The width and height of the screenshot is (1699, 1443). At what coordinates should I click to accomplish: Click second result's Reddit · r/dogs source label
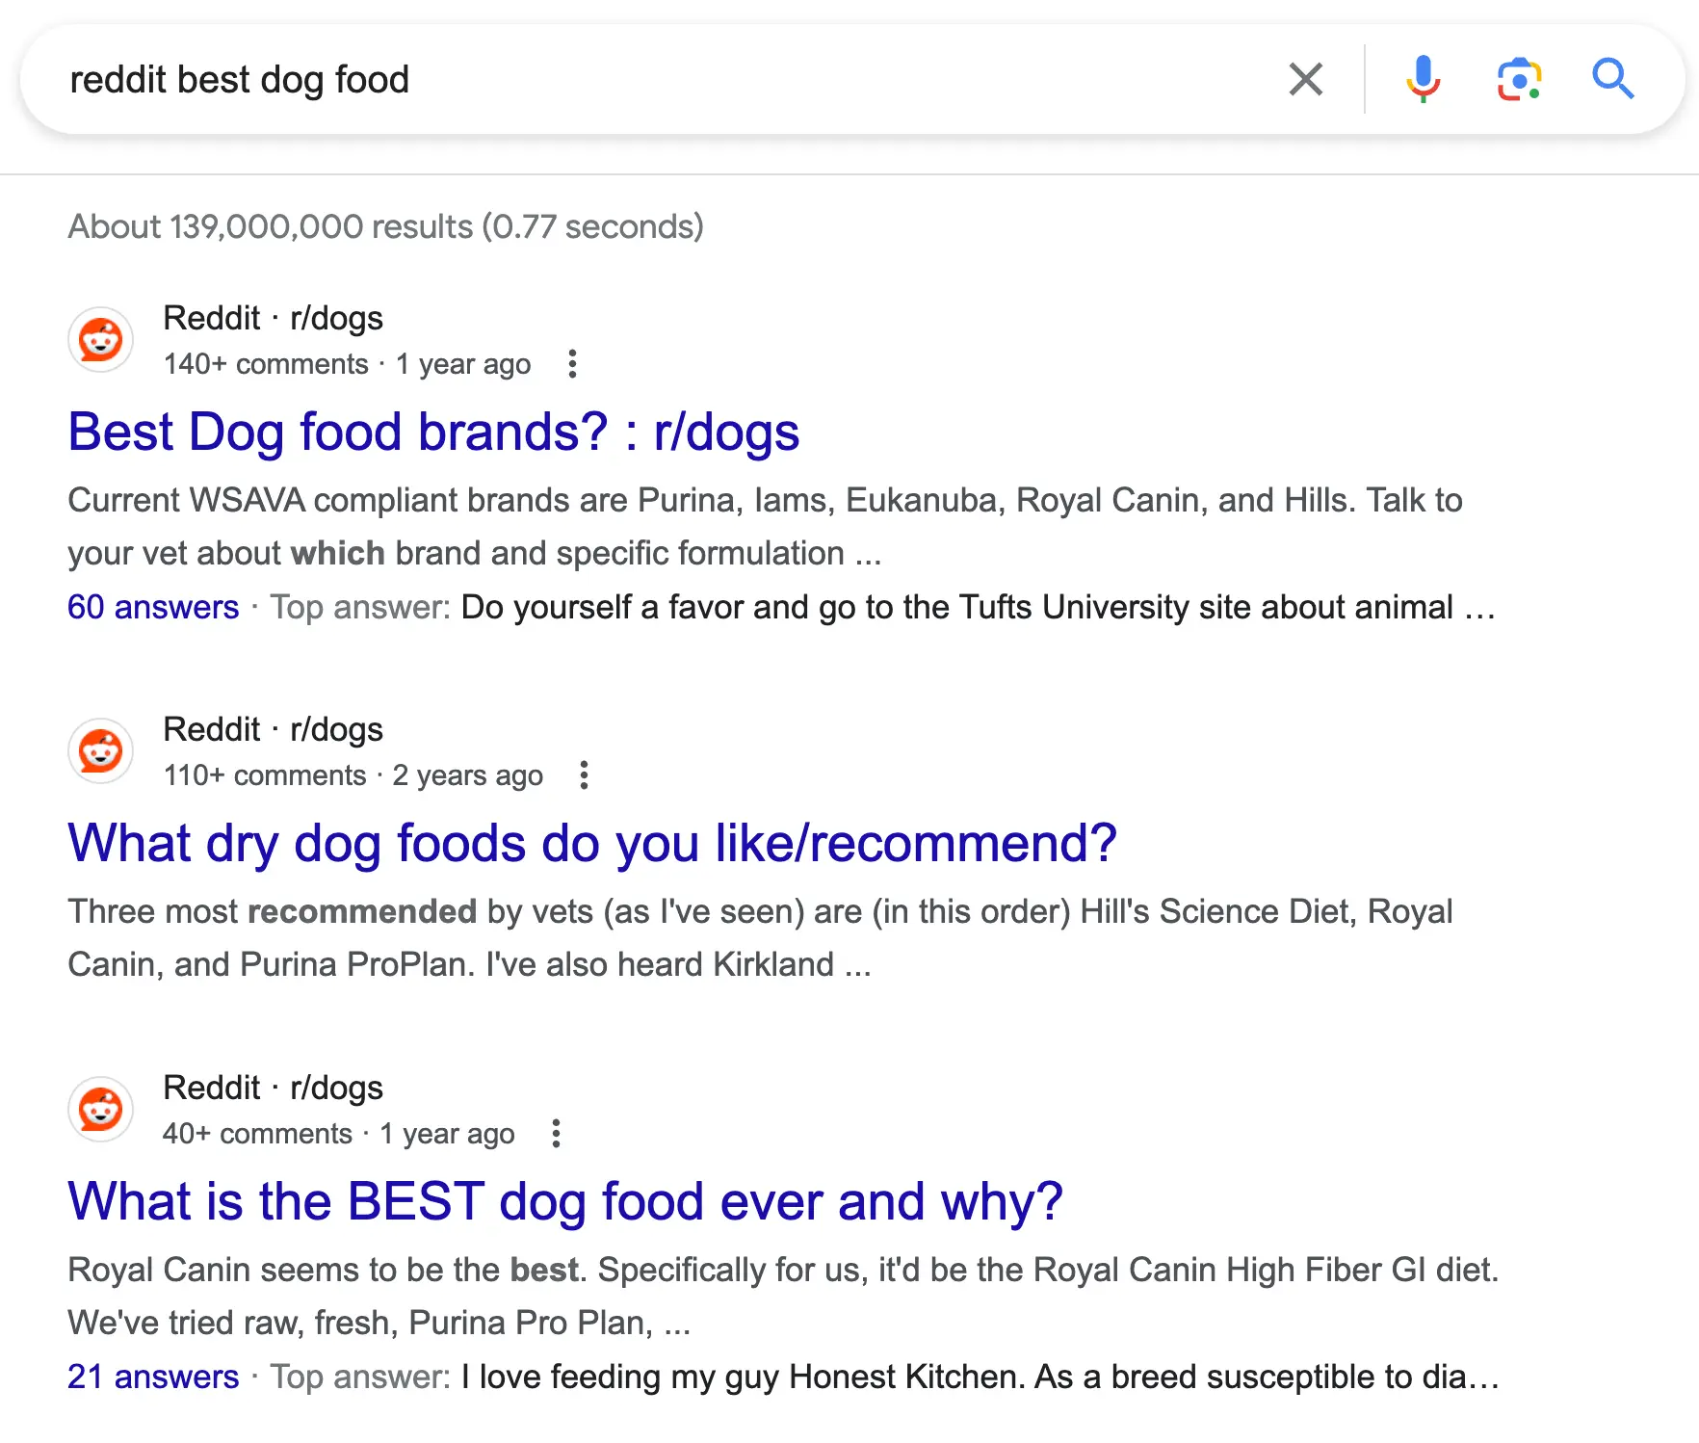(273, 729)
